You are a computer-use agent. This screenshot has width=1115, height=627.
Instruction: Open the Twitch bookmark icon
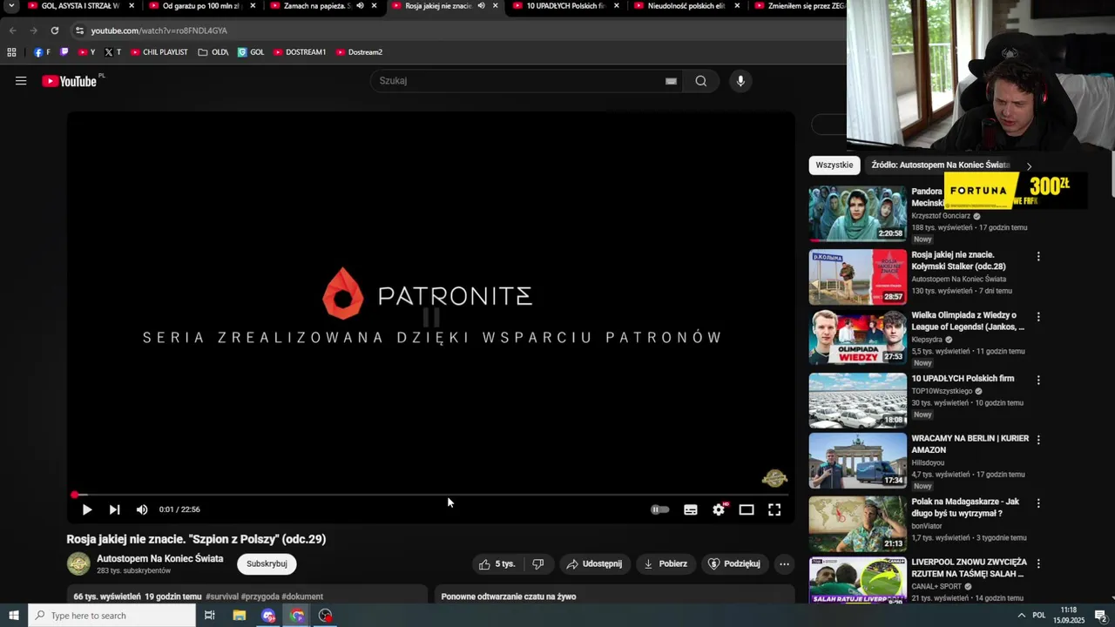(64, 52)
